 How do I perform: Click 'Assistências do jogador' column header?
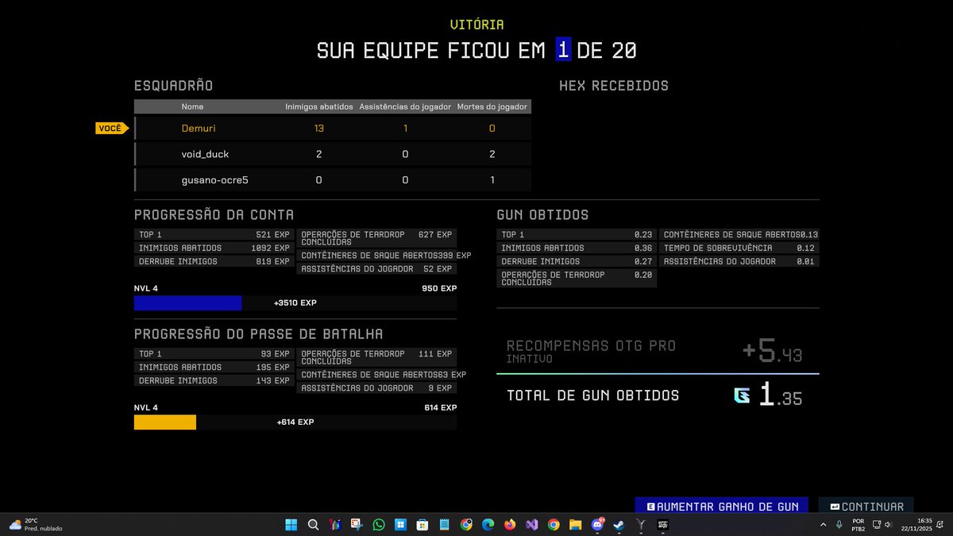coord(405,106)
